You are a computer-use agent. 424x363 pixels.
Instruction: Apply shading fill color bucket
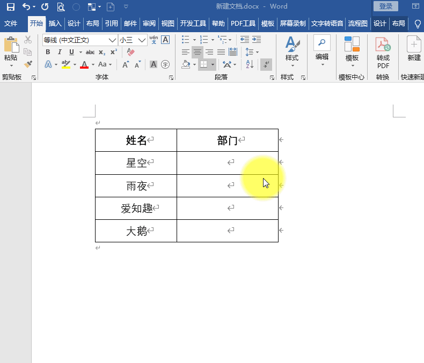tap(186, 64)
